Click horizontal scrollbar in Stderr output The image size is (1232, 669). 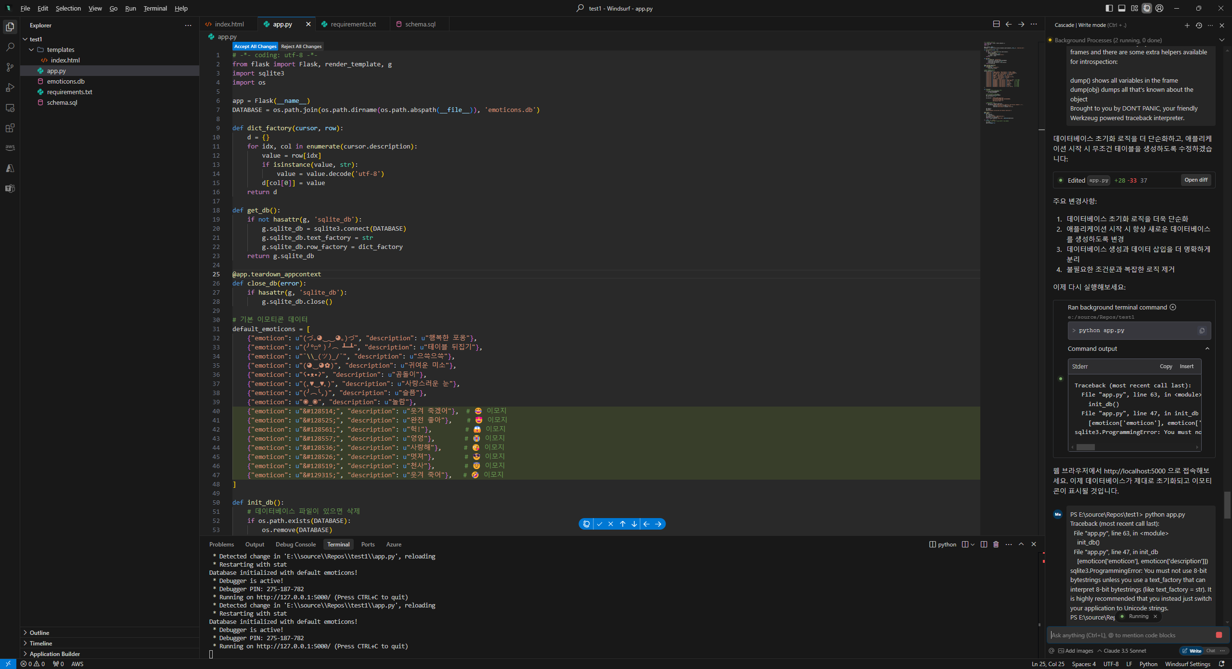(1085, 447)
